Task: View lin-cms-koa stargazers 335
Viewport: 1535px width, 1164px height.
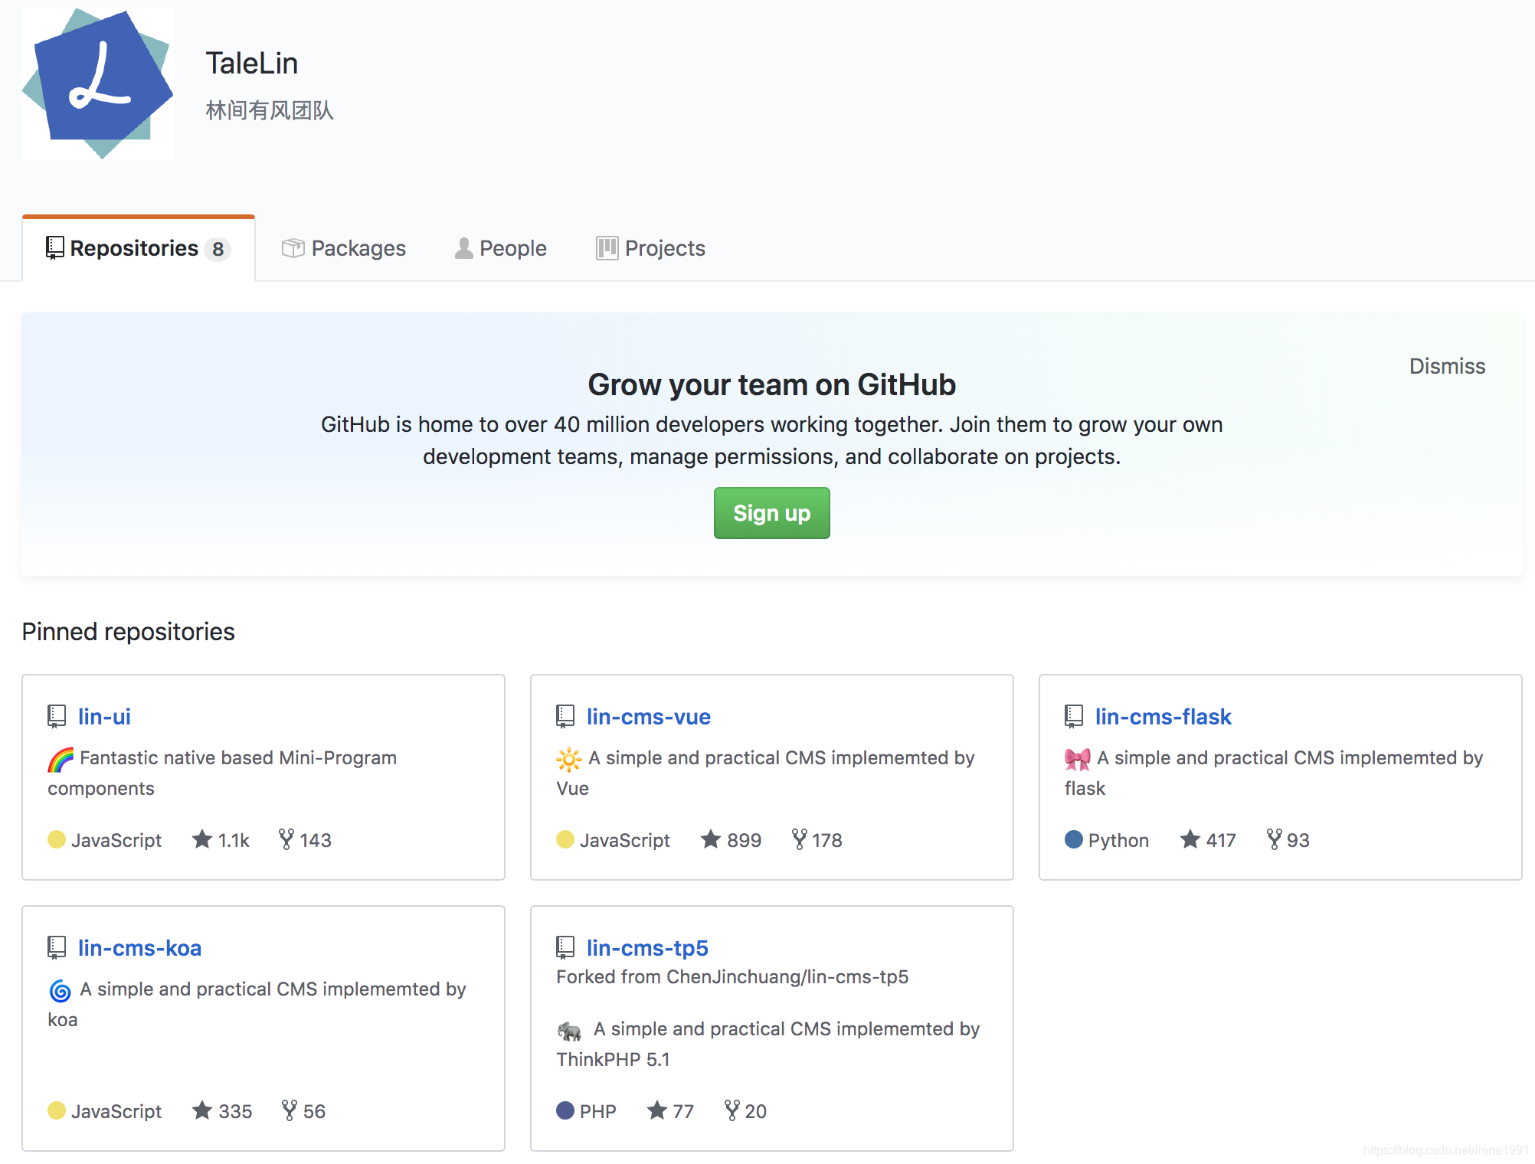Action: coord(222,1111)
